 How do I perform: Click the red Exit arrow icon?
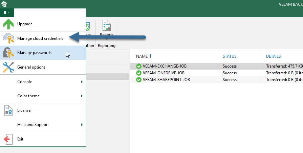click(8, 139)
